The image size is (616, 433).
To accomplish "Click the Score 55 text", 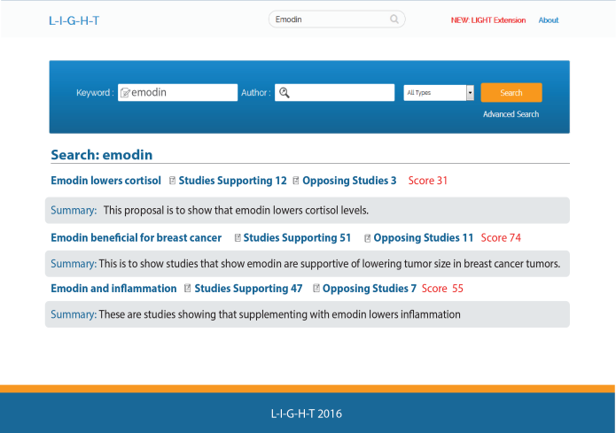I will [x=442, y=288].
